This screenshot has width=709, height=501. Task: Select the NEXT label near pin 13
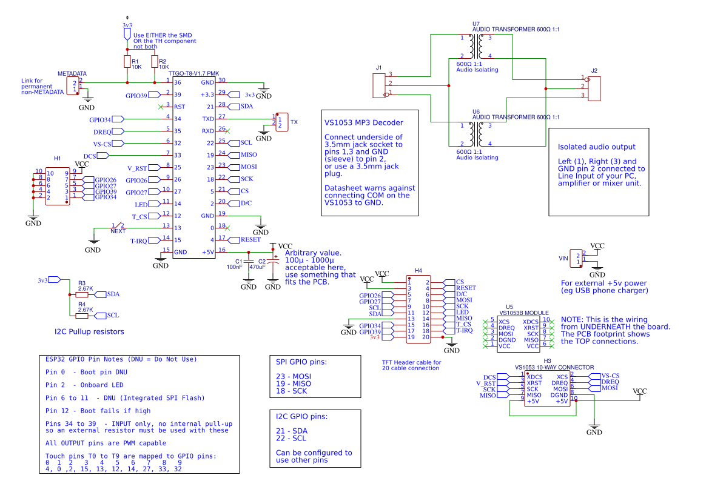point(119,231)
